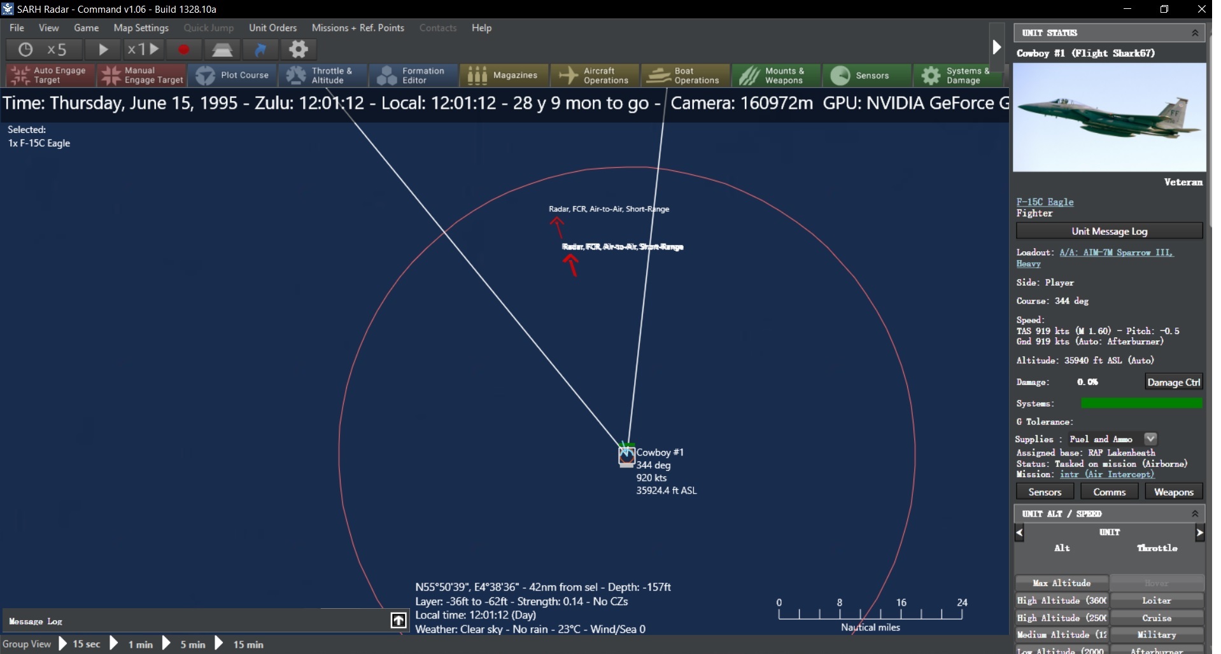
Task: Click the Windows restore button
Action: [x=1164, y=9]
